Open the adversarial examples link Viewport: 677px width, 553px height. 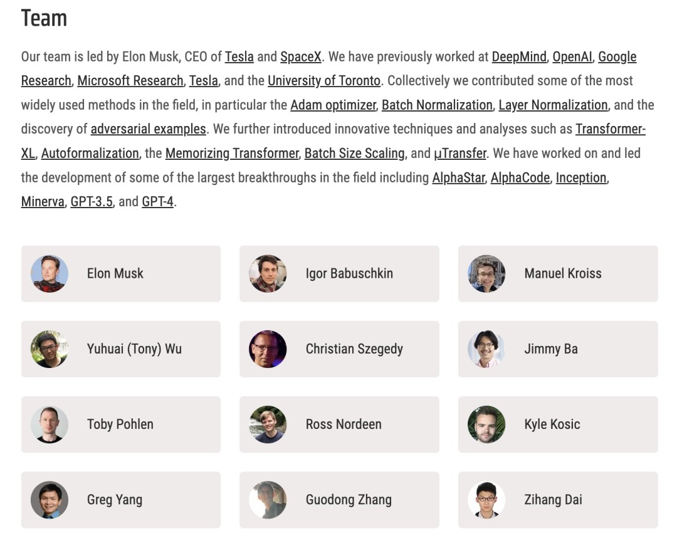(x=149, y=129)
